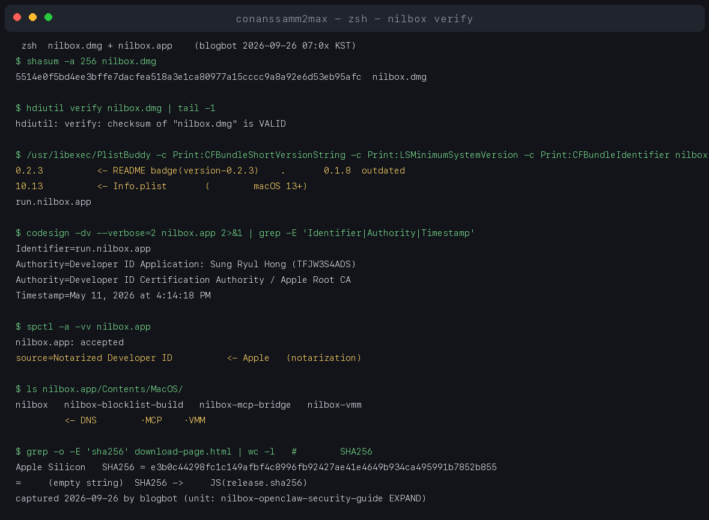
Task: Click the 'Timestamp=May 11, 2026' line
Action: (x=113, y=295)
